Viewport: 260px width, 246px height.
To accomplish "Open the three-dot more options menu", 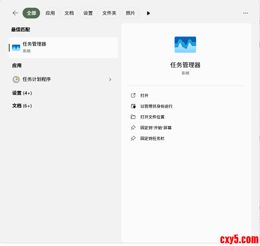I will (x=246, y=13).
